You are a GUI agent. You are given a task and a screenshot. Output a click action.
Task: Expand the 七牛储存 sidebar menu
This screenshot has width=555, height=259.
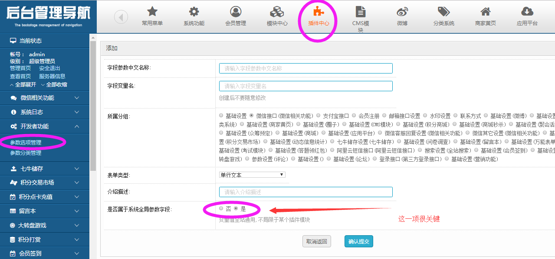(45, 169)
